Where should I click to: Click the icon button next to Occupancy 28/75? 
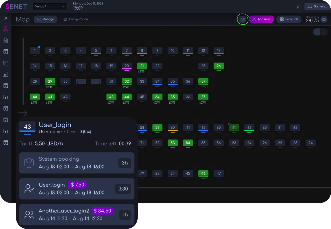[x=324, y=19]
